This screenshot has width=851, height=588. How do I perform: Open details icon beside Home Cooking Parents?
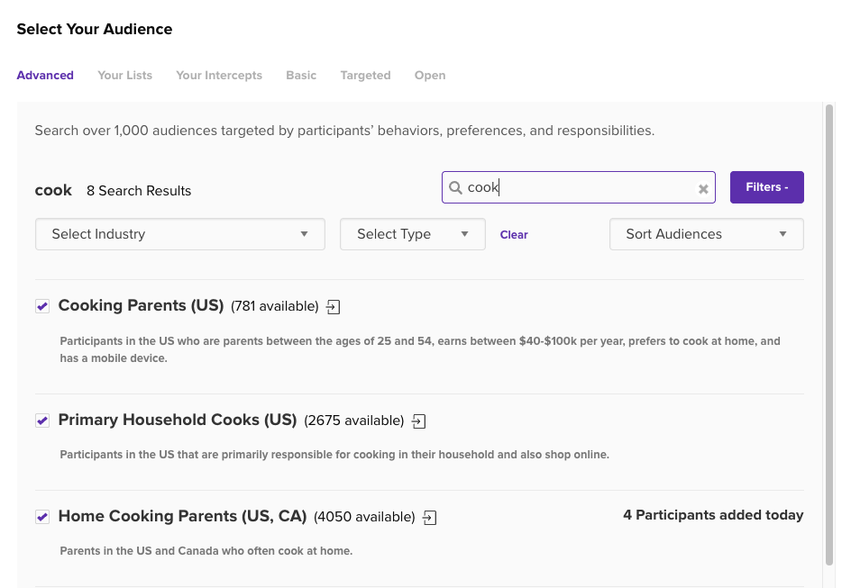[x=430, y=518]
